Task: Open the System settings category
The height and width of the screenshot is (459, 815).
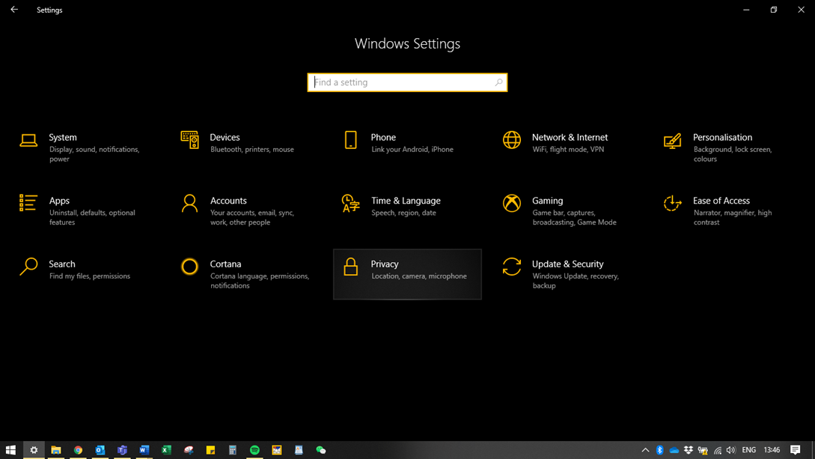Action: click(63, 138)
